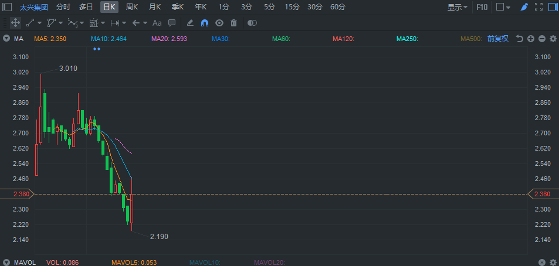This screenshot has height=266, width=559.
Task: Expand the grid analysis tool dropdown
Action: click(x=103, y=23)
